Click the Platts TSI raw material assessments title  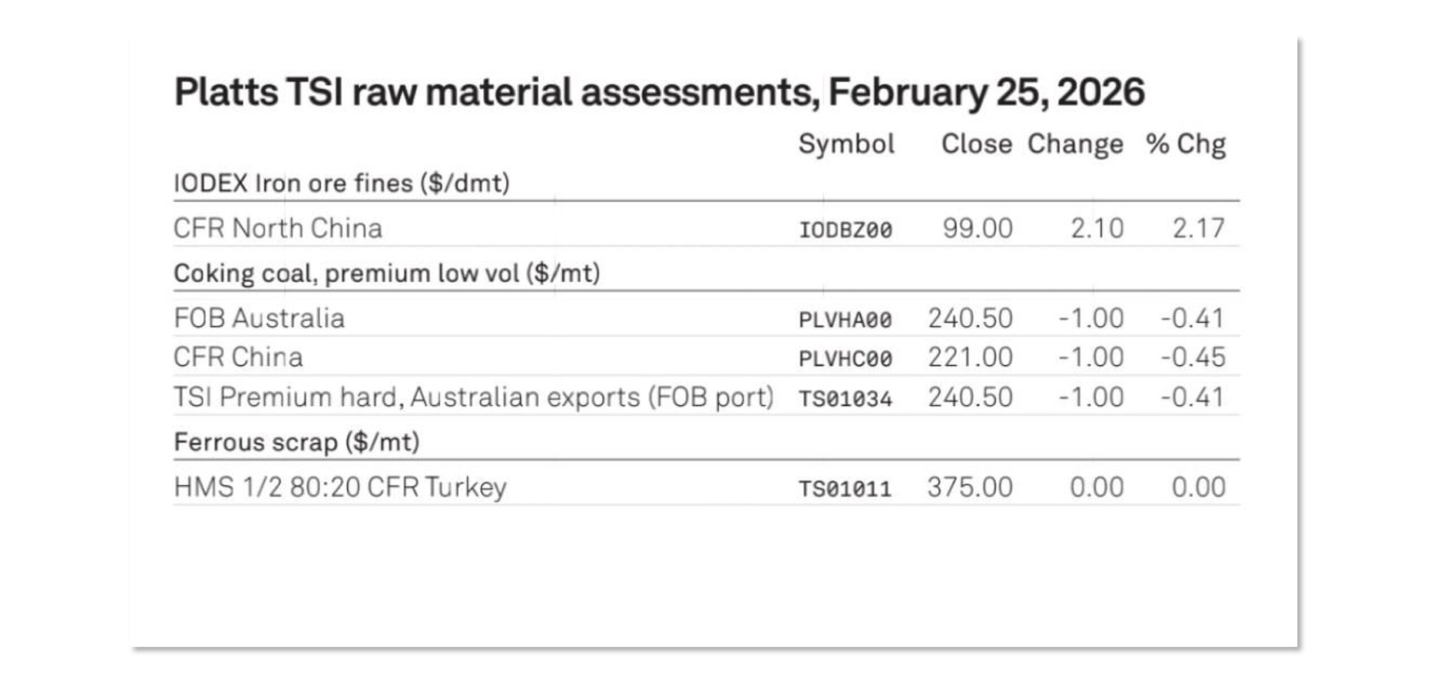click(x=659, y=93)
